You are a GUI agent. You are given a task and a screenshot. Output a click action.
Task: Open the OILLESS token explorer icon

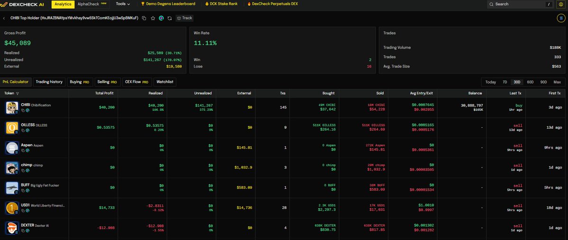(27, 130)
